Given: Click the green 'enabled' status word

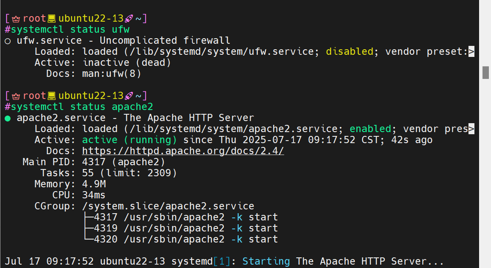Looking at the screenshot, I should (370, 129).
